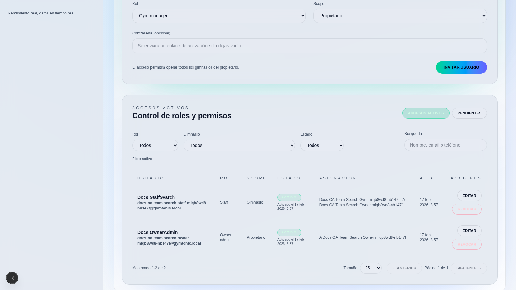
Task: Revoke access for Docs OwnerAdmin
Action: tap(467, 244)
